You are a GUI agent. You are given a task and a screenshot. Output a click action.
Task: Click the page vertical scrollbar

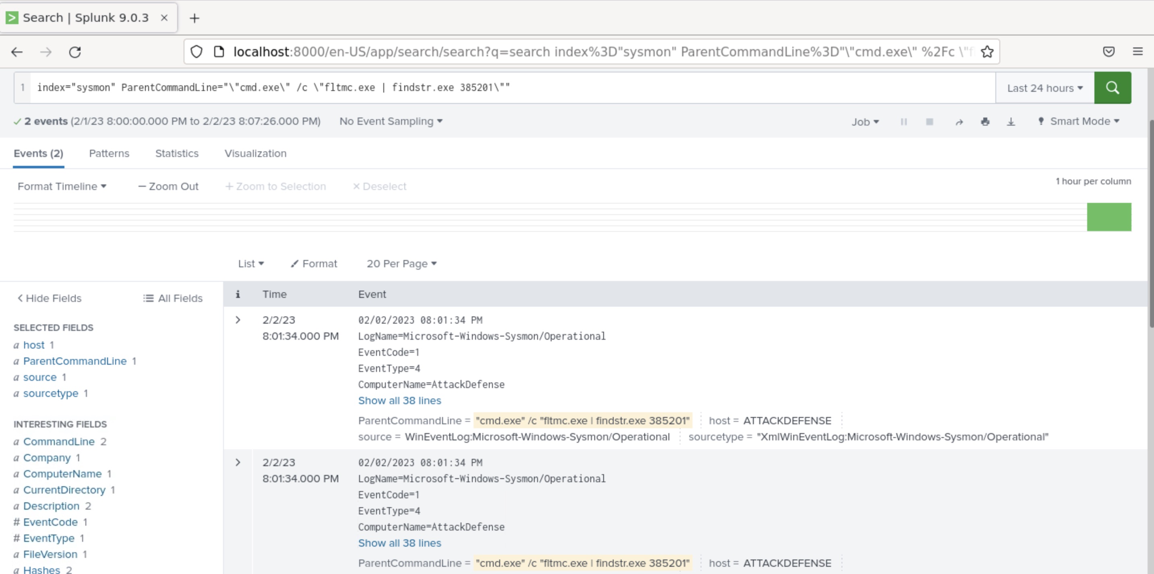(x=1151, y=224)
